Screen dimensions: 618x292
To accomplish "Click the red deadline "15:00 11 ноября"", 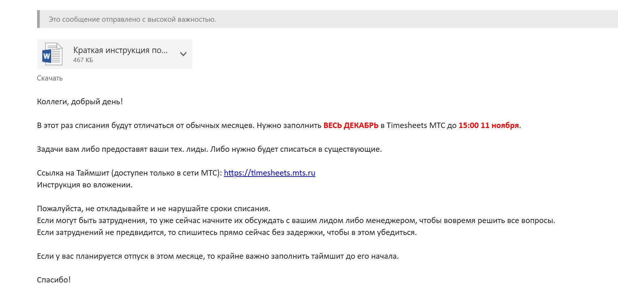I will tap(489, 125).
